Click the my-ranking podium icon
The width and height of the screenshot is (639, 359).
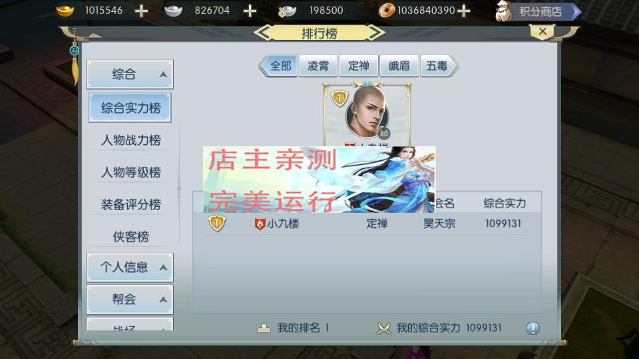pos(264,328)
